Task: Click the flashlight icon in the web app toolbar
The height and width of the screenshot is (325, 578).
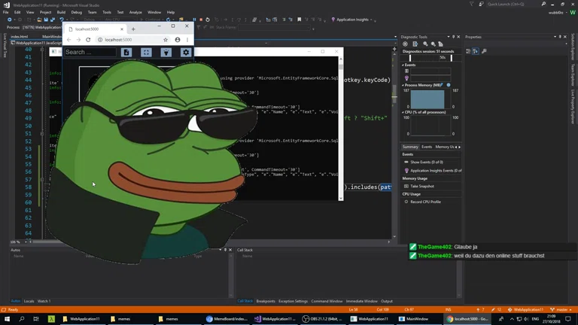Action: click(x=166, y=53)
